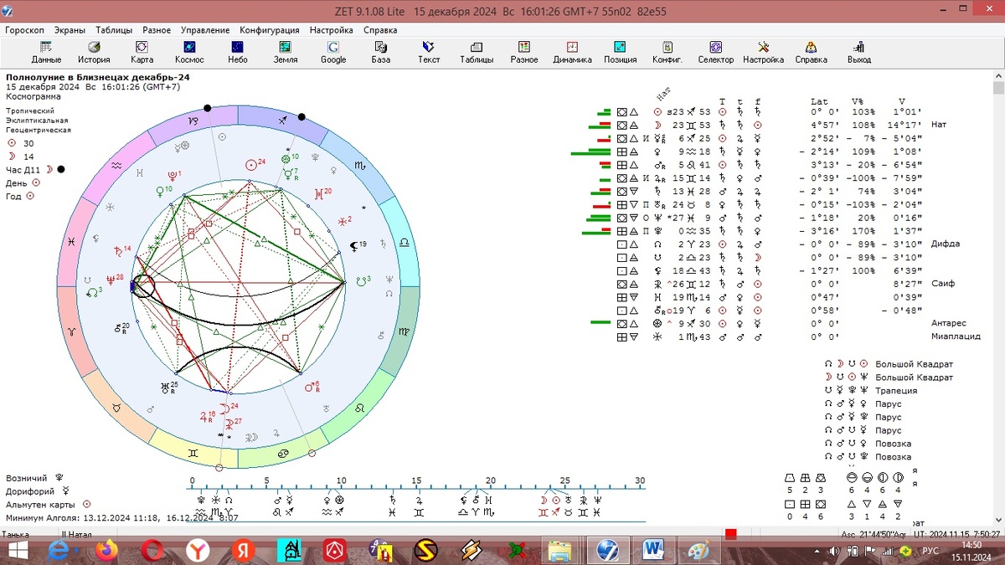The image size is (1005, 565).
Task: Click the Альмутен карты label
Action: click(41, 505)
